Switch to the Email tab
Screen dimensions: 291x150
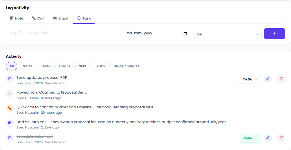[x=61, y=18]
